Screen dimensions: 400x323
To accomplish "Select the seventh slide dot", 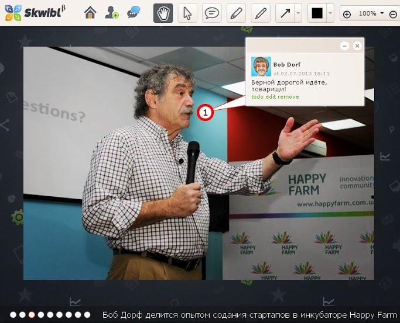I will [x=69, y=315].
